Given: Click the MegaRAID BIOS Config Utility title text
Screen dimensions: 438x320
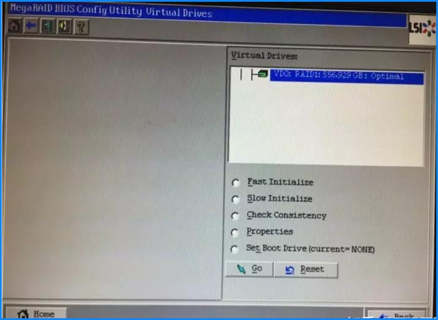Looking at the screenshot, I should coord(111,10).
